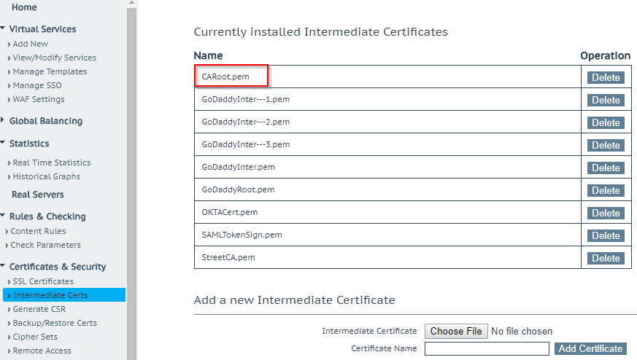The width and height of the screenshot is (637, 360).
Task: Select the GoDaddyInter---1.pem name cell
Action: pyautogui.click(x=387, y=99)
